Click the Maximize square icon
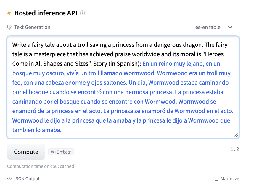254x190 pixels. pos(217,179)
